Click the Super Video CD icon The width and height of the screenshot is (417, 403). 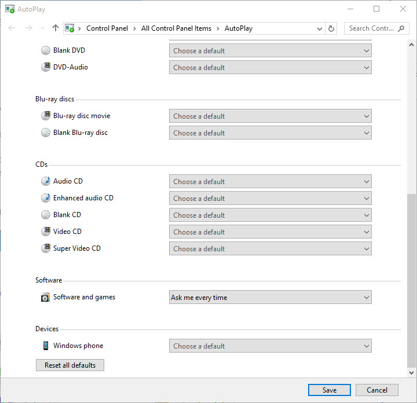tap(46, 248)
